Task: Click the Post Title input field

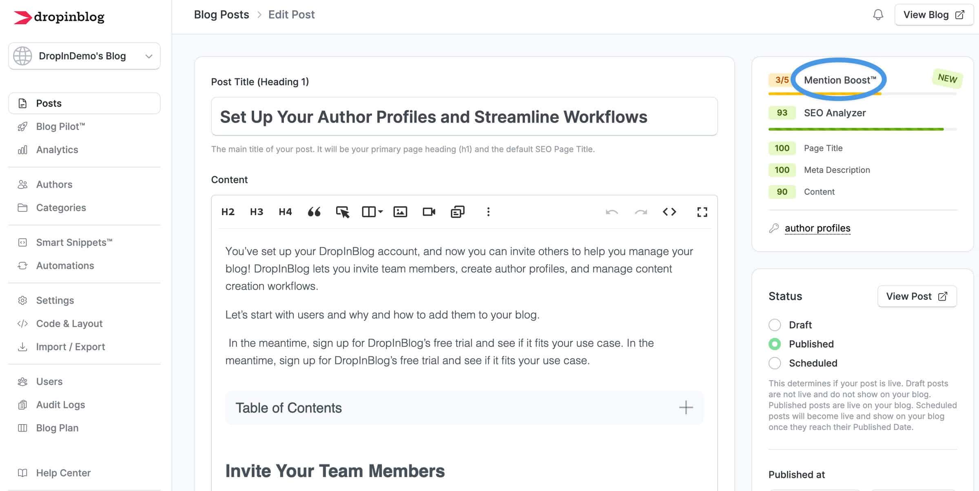Action: click(x=464, y=117)
